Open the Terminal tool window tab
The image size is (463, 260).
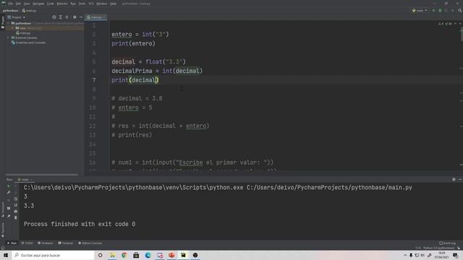[x=66, y=243]
